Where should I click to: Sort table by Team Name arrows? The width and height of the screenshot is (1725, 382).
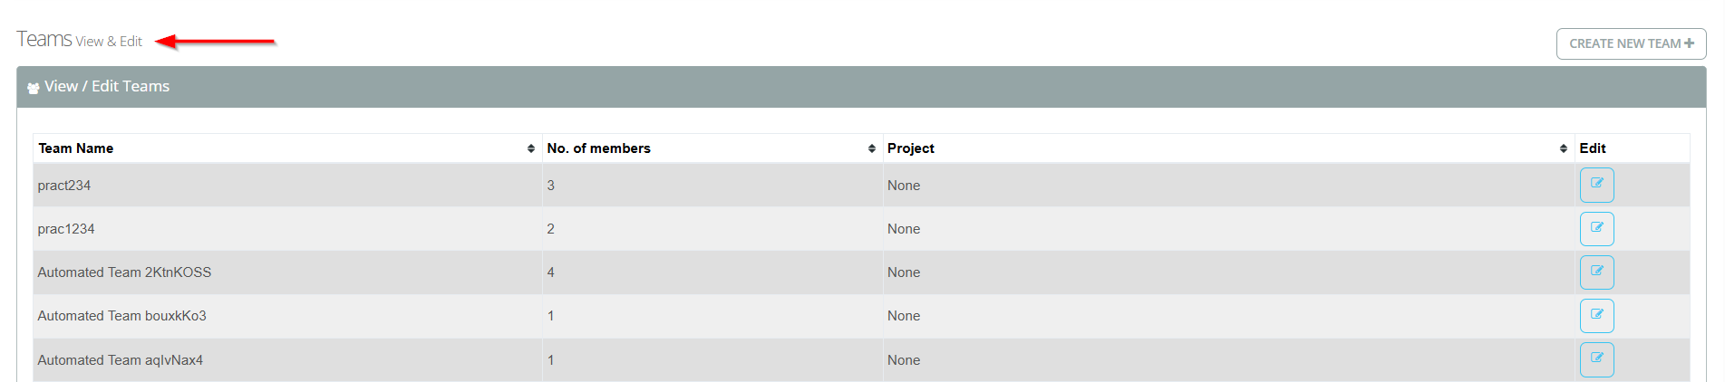(x=531, y=148)
